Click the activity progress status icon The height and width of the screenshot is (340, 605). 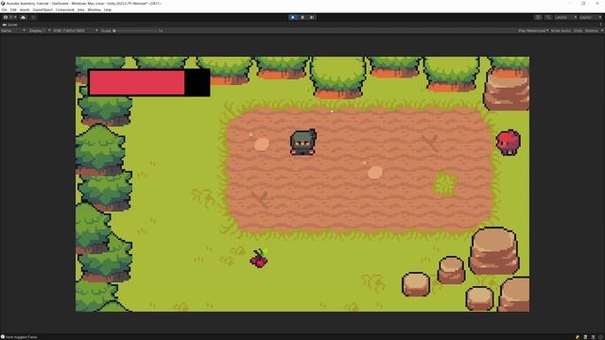pos(601,337)
